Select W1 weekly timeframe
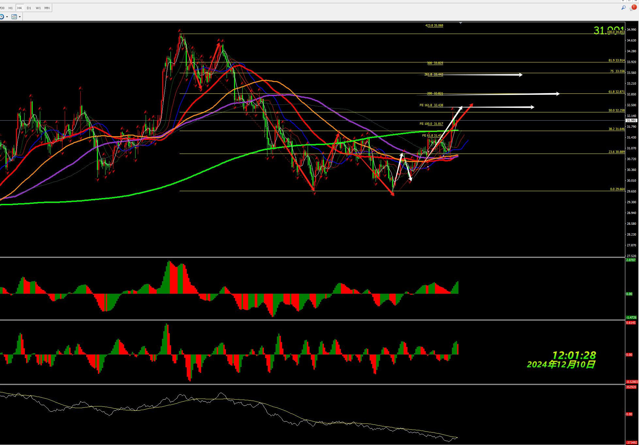Viewport: 639px width, 445px height. 38,8
